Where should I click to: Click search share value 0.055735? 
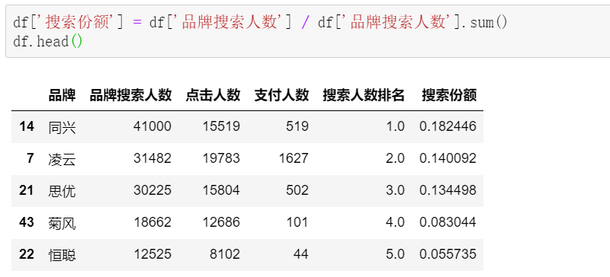[448, 254]
